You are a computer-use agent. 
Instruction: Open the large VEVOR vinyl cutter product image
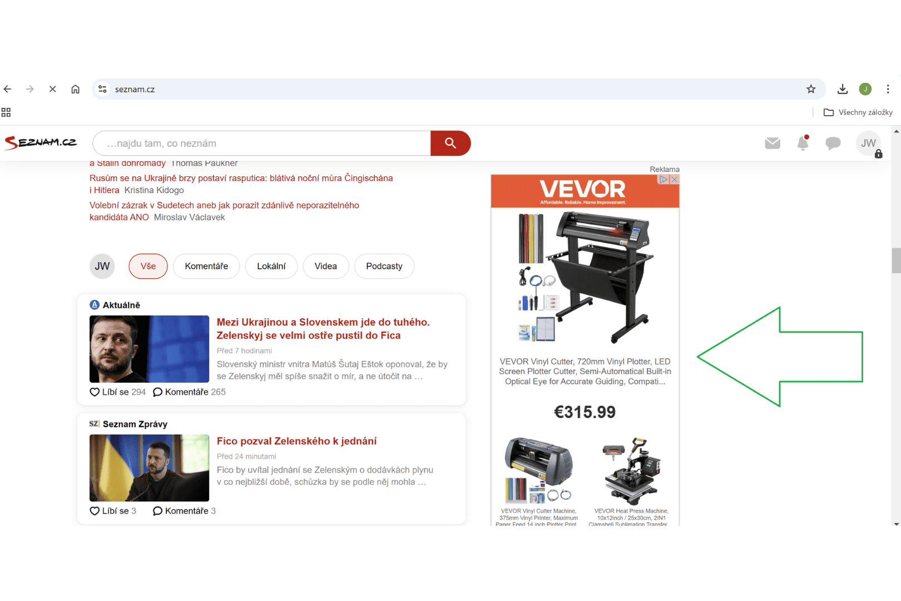point(585,277)
